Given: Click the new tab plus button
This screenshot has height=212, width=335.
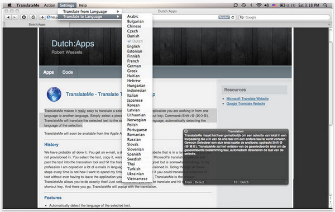Looking at the screenshot, I should [329, 25].
